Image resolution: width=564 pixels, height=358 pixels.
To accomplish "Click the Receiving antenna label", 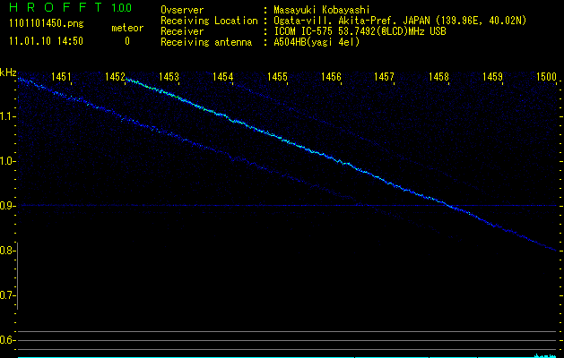I will tap(206, 42).
